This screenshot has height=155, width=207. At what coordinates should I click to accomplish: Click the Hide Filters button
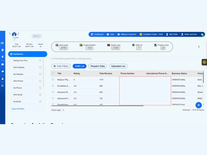(61, 66)
